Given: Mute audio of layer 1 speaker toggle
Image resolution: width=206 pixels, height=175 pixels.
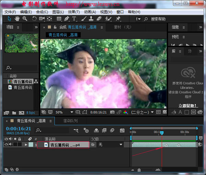Looking at the screenshot, I should [11, 145].
